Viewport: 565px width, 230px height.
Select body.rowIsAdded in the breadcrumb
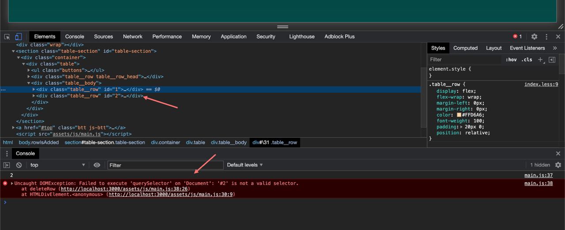coord(39,143)
